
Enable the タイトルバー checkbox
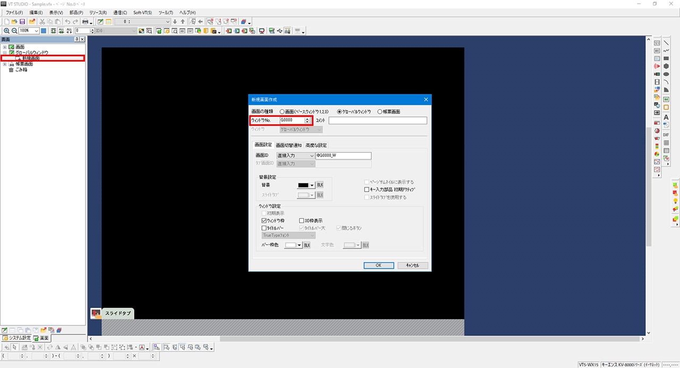tap(264, 228)
